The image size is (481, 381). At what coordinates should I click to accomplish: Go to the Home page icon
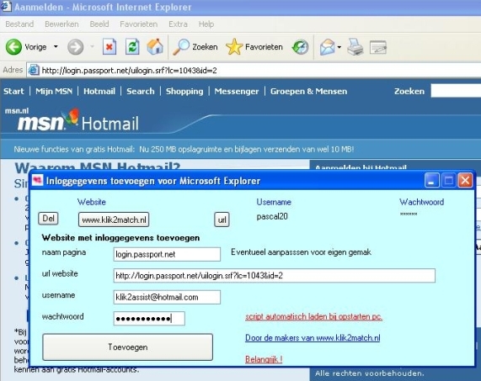click(x=155, y=47)
